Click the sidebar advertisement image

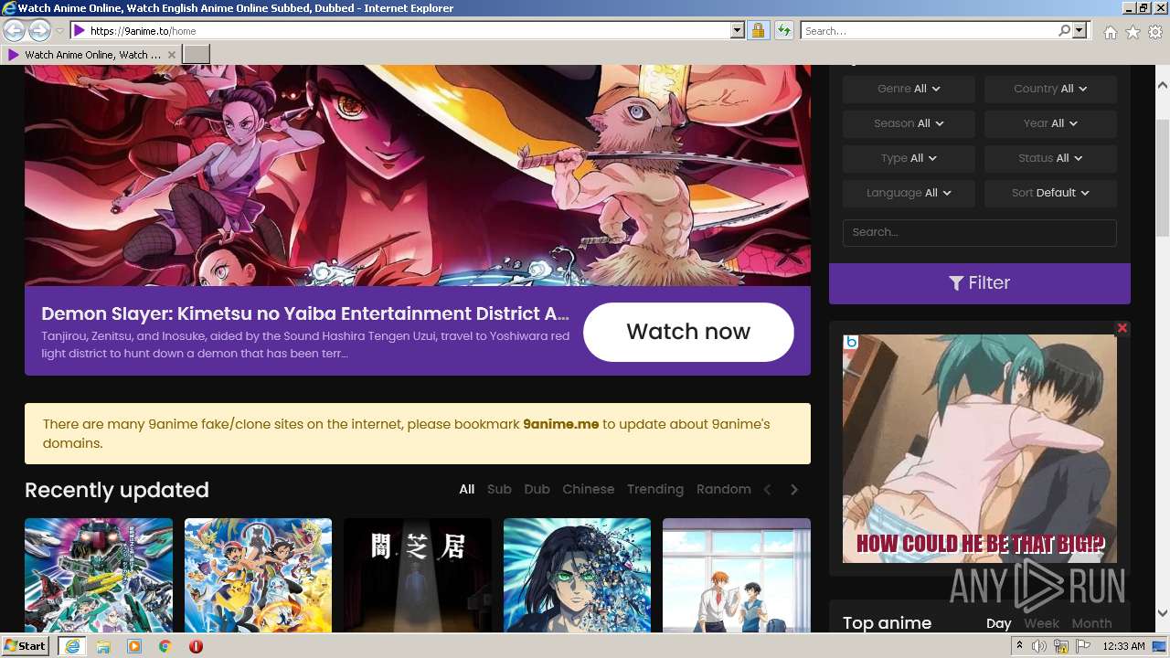tap(980, 449)
